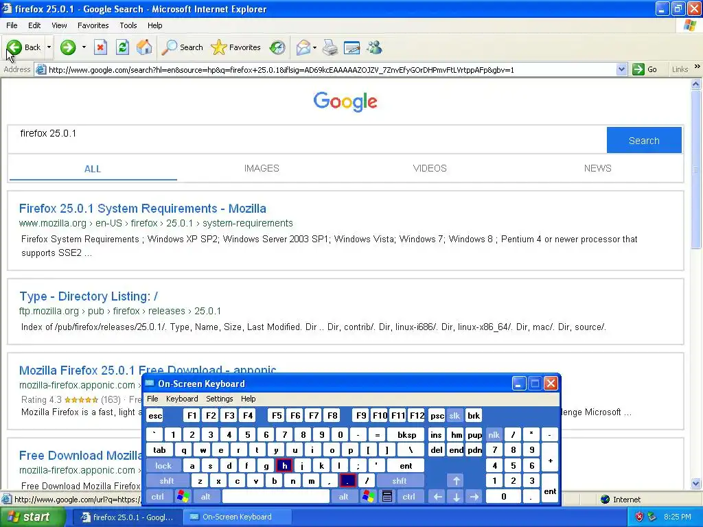
Task: Click the Address bar URL field
Action: 332,69
